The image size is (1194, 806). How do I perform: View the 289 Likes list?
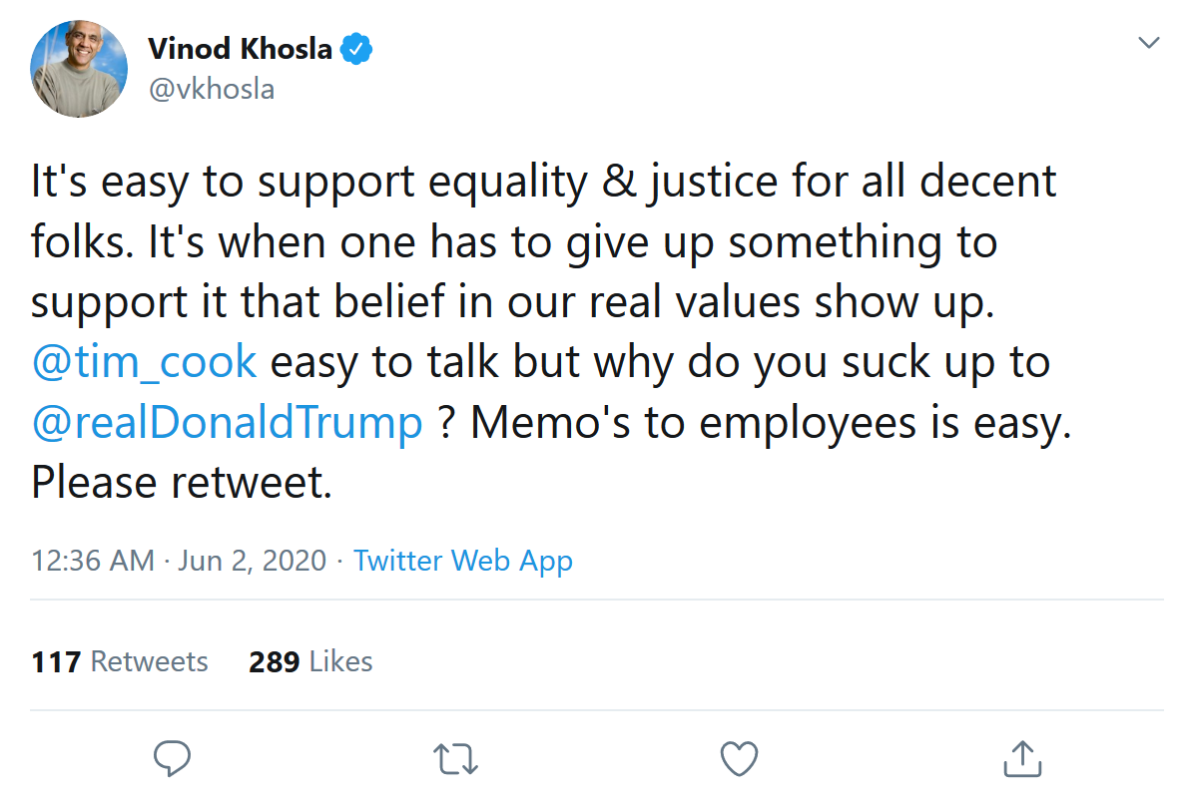pos(310,661)
